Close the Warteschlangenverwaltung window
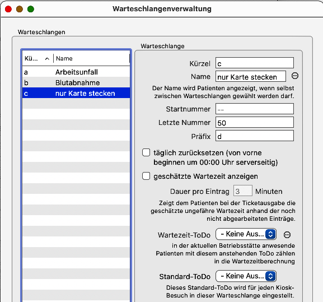The width and height of the screenshot is (323, 302). pyautogui.click(x=8, y=9)
